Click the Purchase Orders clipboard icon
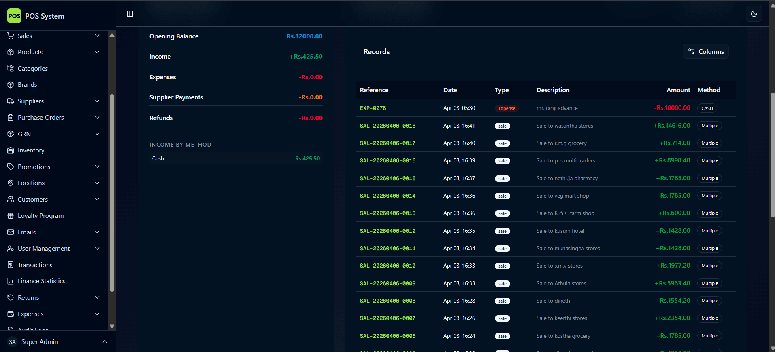The image size is (775, 352). [x=11, y=118]
